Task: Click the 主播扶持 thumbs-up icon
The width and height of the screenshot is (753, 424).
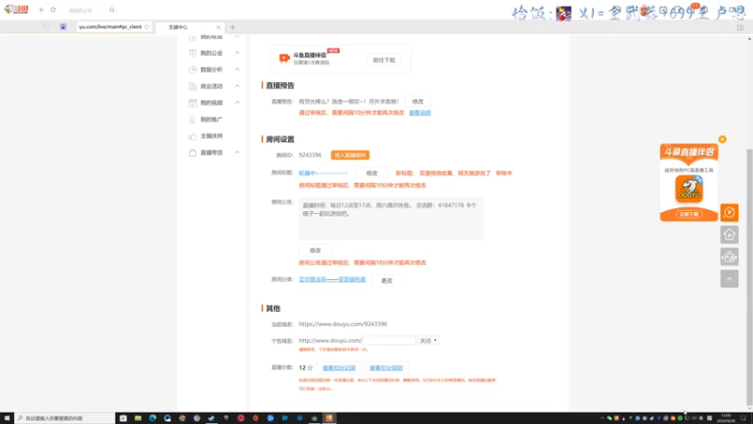Action: 193,136
